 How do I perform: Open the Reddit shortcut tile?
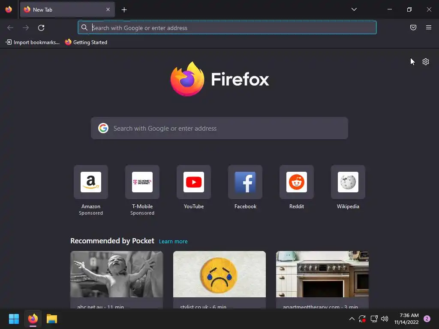point(297,182)
